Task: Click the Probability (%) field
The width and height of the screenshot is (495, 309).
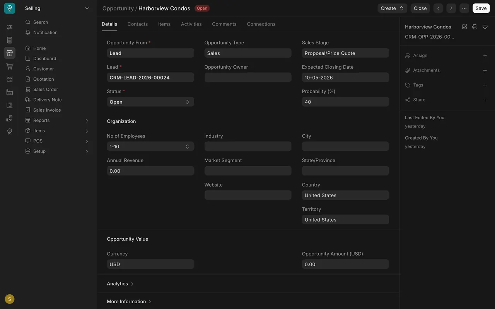Action: point(345,102)
